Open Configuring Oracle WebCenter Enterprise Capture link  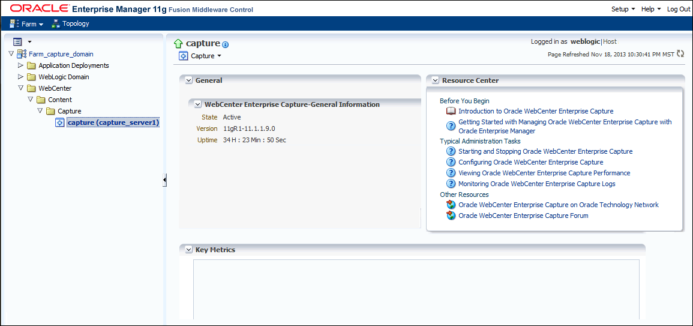pyautogui.click(x=531, y=162)
